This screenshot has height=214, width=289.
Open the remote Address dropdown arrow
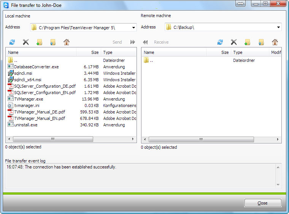pyautogui.click(x=278, y=27)
